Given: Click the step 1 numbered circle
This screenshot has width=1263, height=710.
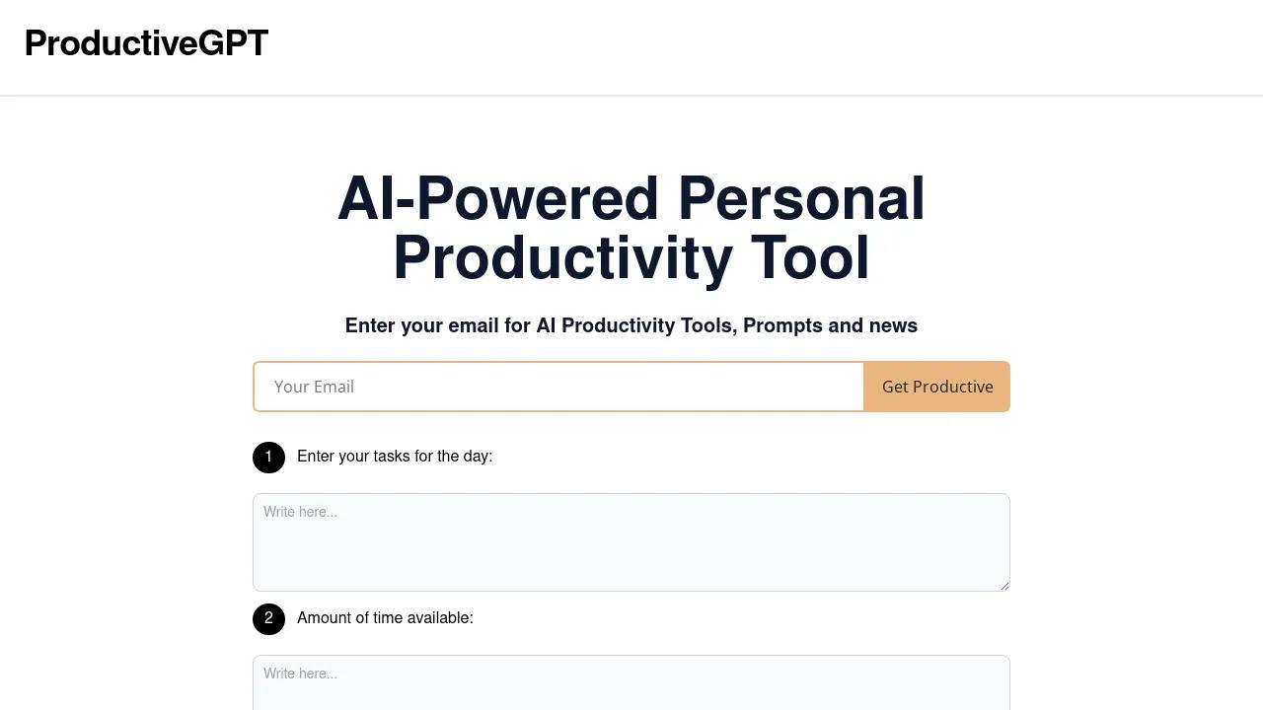Looking at the screenshot, I should coord(268,457).
